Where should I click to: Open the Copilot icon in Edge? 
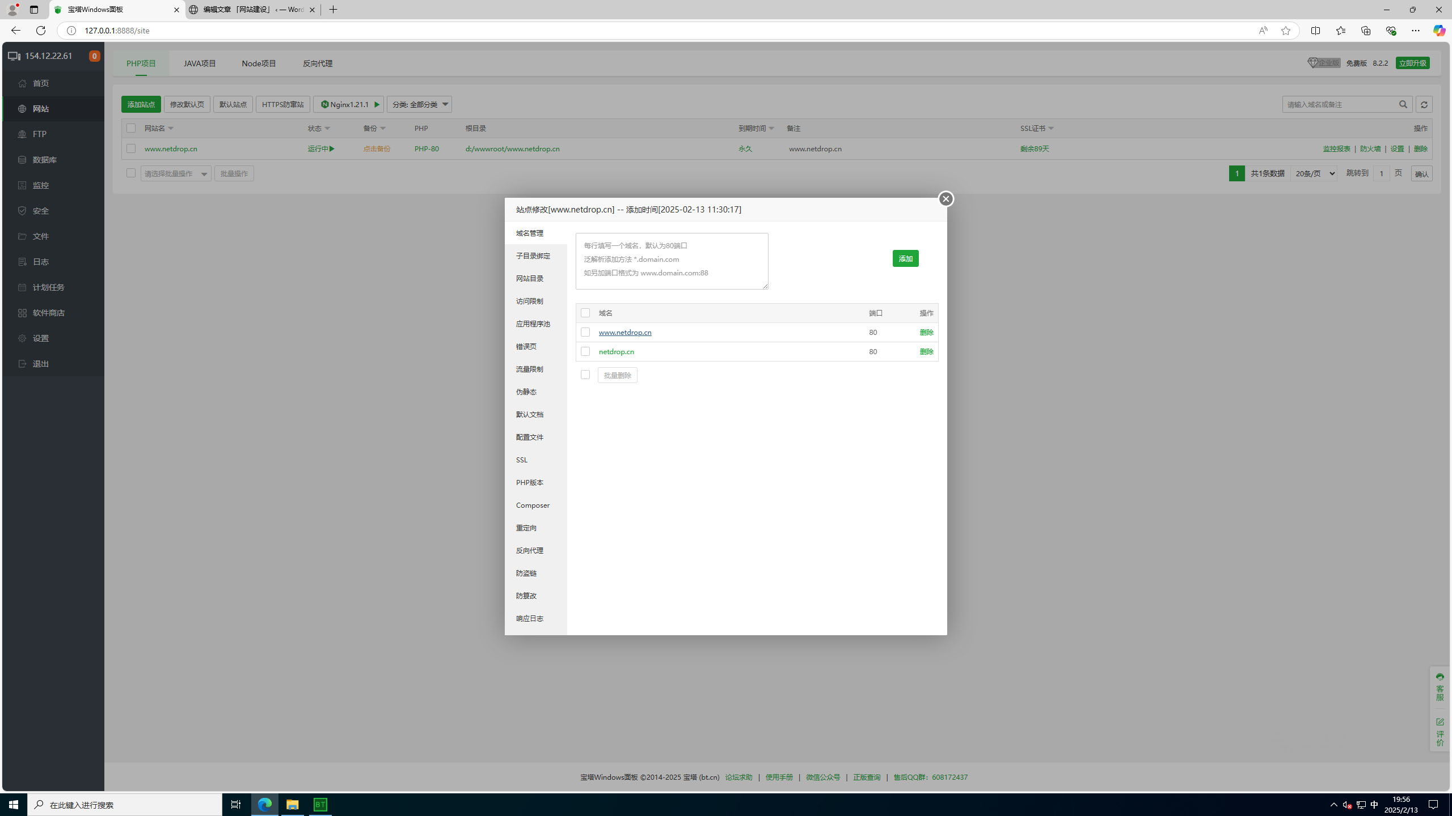pos(1438,31)
